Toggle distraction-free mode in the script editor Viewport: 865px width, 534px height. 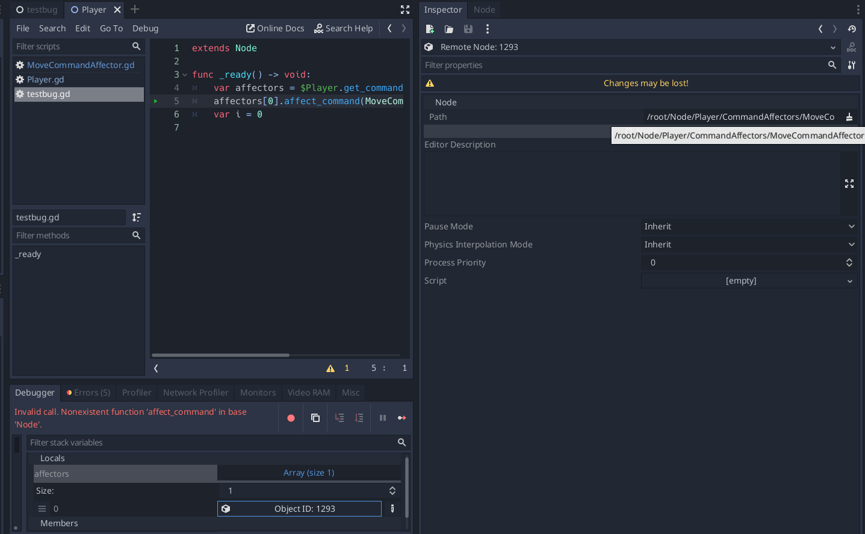pos(405,10)
